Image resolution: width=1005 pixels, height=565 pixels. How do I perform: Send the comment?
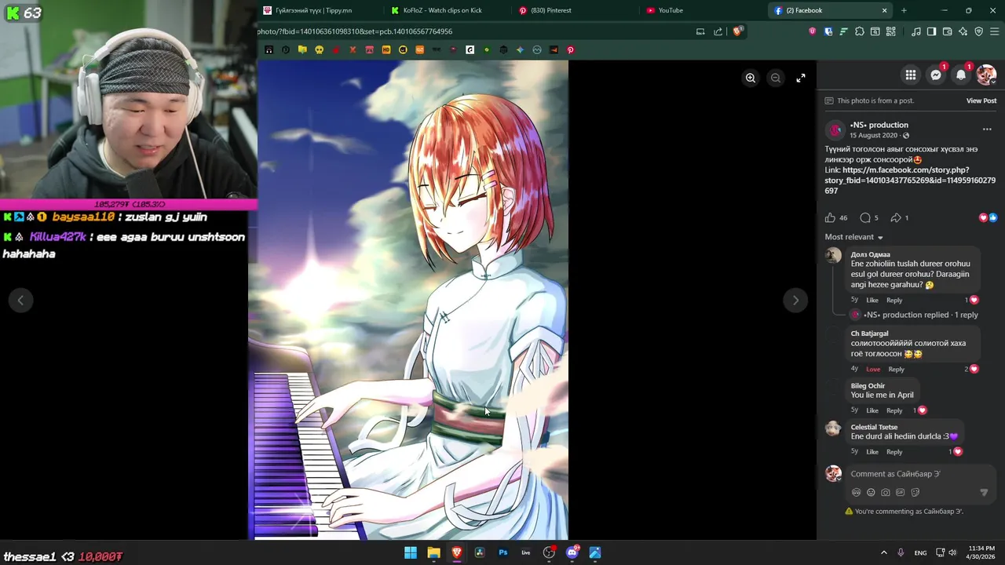point(984,493)
